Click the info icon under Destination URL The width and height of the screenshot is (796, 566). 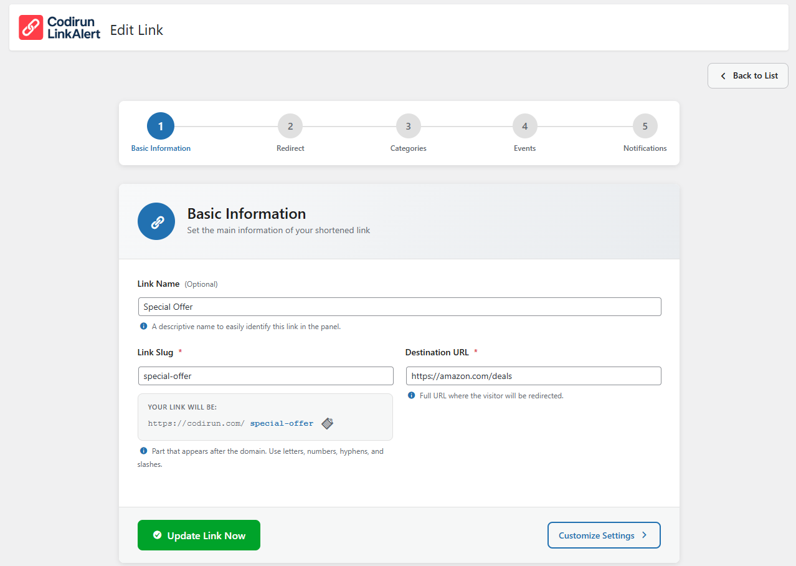(411, 395)
